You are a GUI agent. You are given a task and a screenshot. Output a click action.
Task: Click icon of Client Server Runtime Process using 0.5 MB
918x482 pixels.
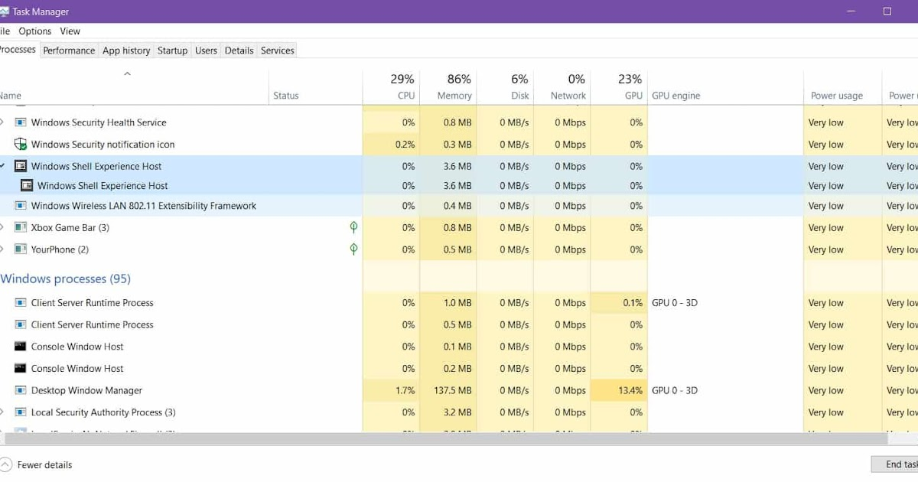(21, 324)
